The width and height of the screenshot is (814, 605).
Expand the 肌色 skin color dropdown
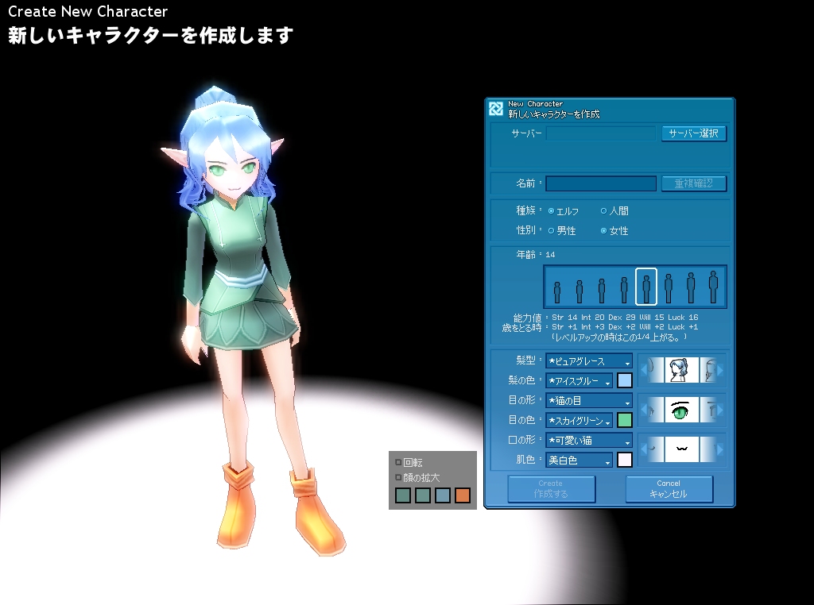[x=579, y=460]
